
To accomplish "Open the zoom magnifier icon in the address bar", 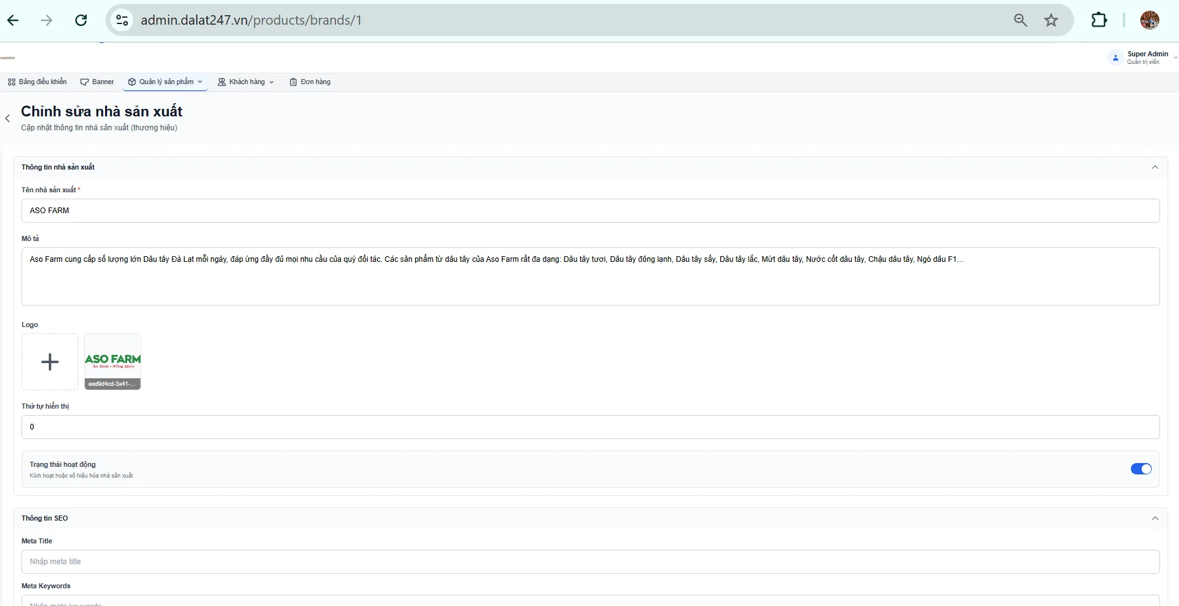I will point(1020,20).
